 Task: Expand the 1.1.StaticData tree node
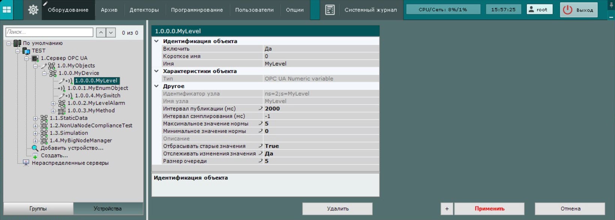[x=35, y=118]
